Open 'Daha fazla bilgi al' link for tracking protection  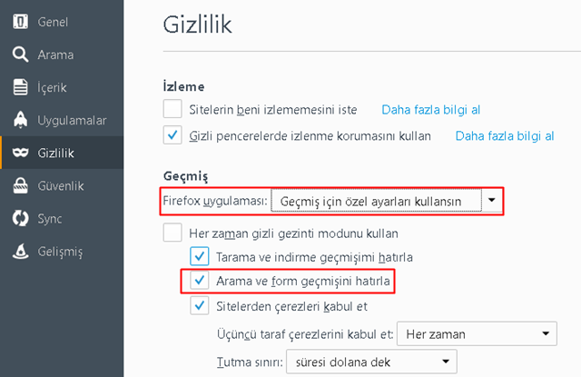(504, 136)
